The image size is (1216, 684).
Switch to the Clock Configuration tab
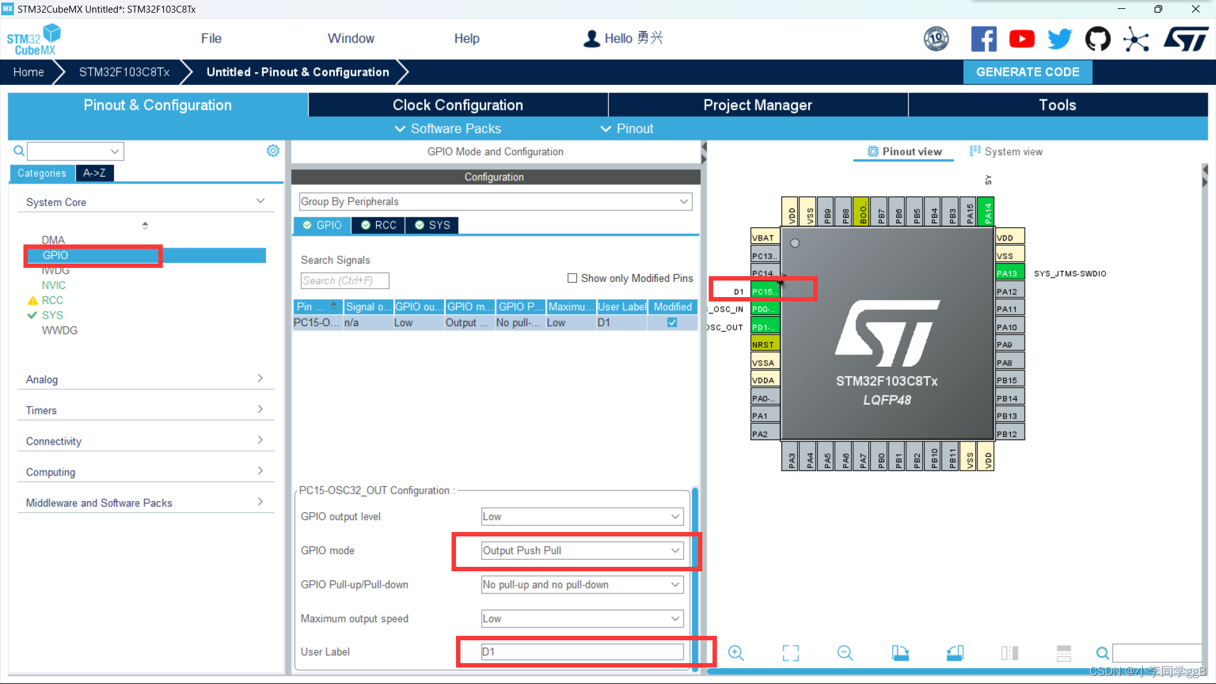[458, 104]
